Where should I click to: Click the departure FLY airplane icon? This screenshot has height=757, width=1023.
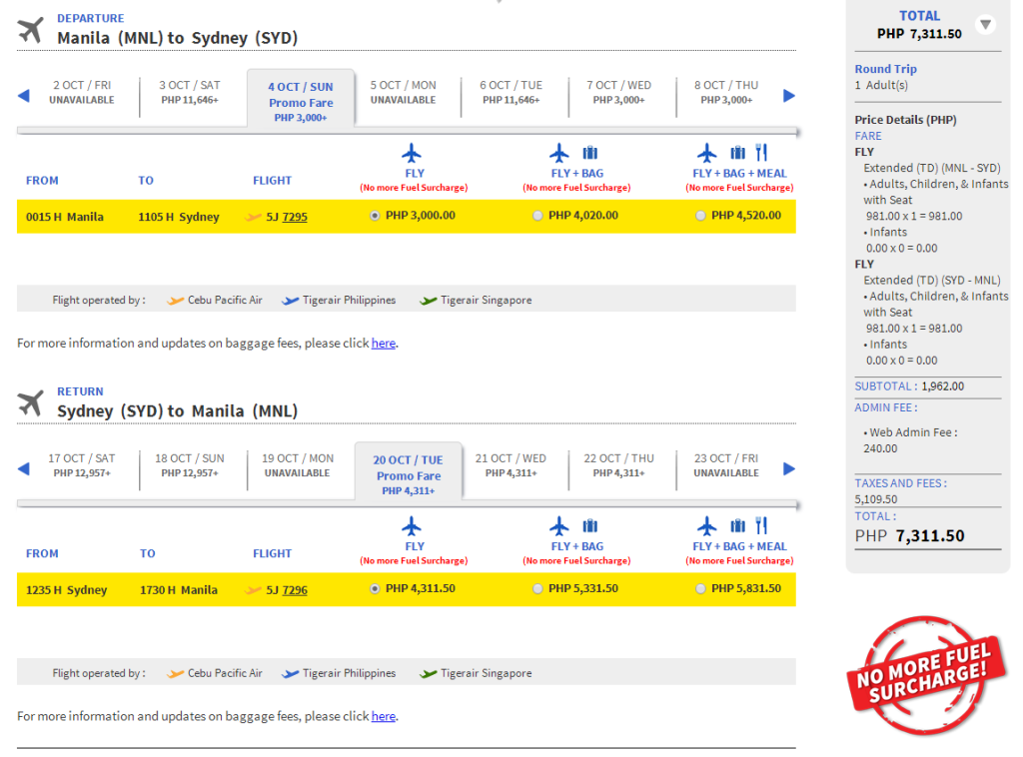pos(412,153)
